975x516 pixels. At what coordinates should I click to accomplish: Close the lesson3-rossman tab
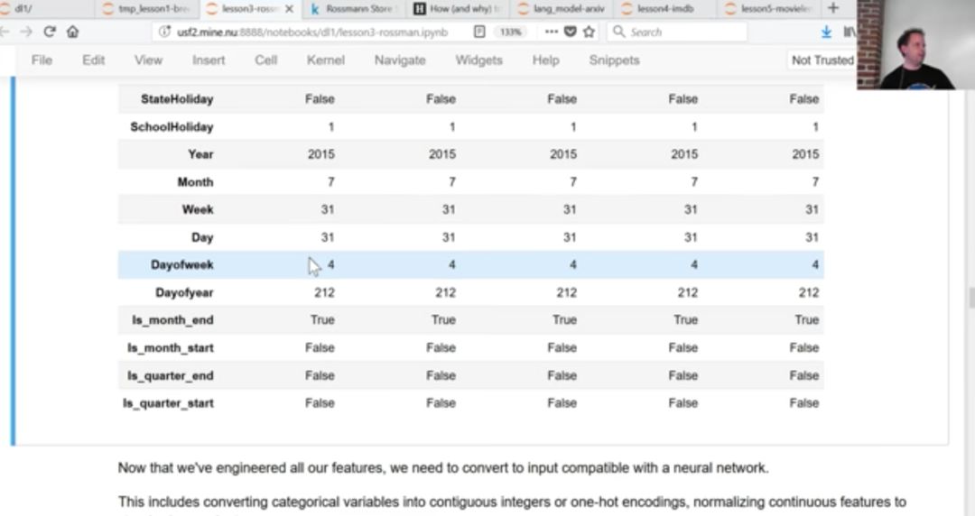coord(289,9)
